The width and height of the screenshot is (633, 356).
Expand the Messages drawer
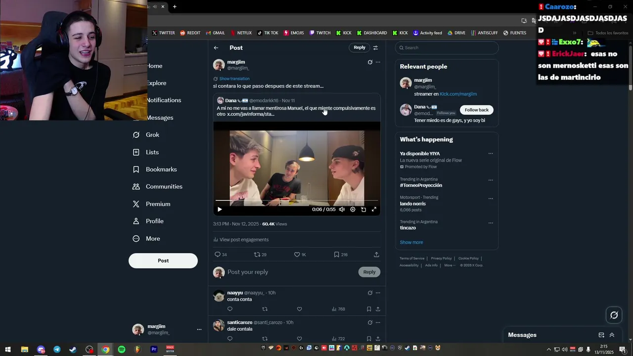[x=612, y=335]
